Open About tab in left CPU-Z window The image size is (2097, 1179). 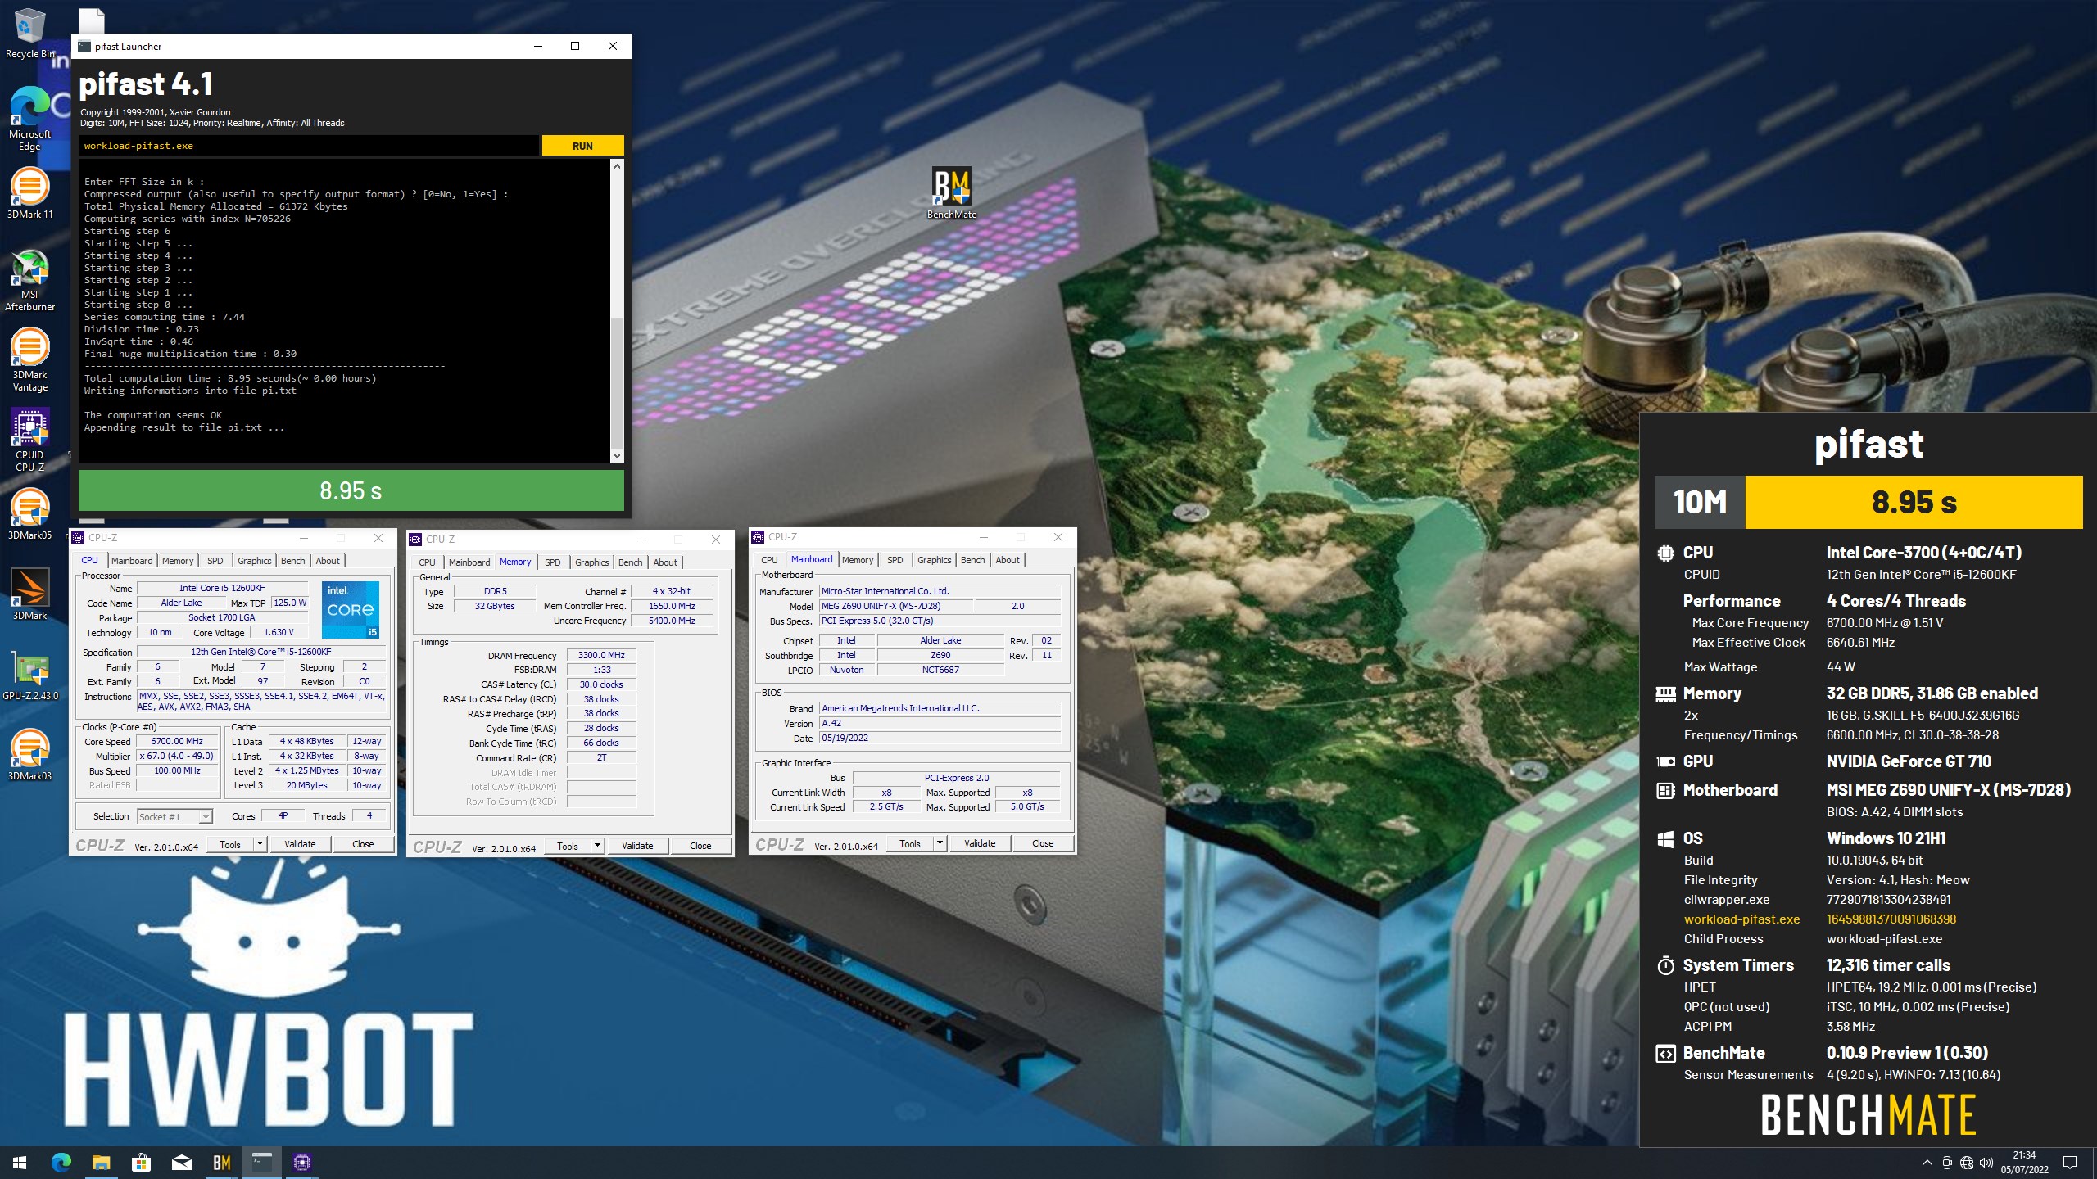click(x=328, y=561)
